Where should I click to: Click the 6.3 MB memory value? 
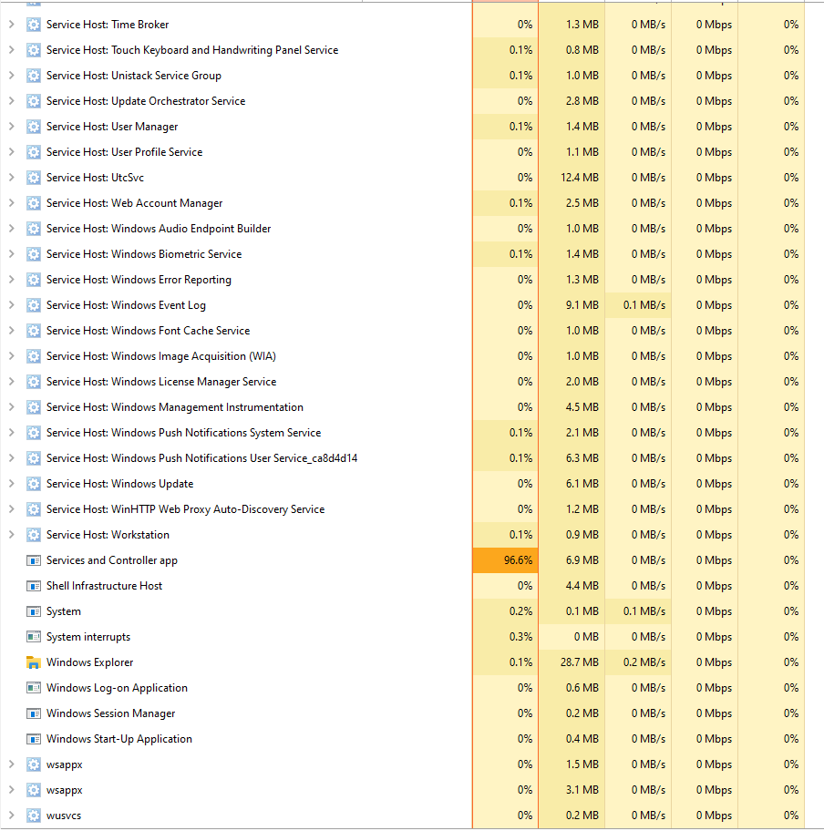pyautogui.click(x=582, y=458)
